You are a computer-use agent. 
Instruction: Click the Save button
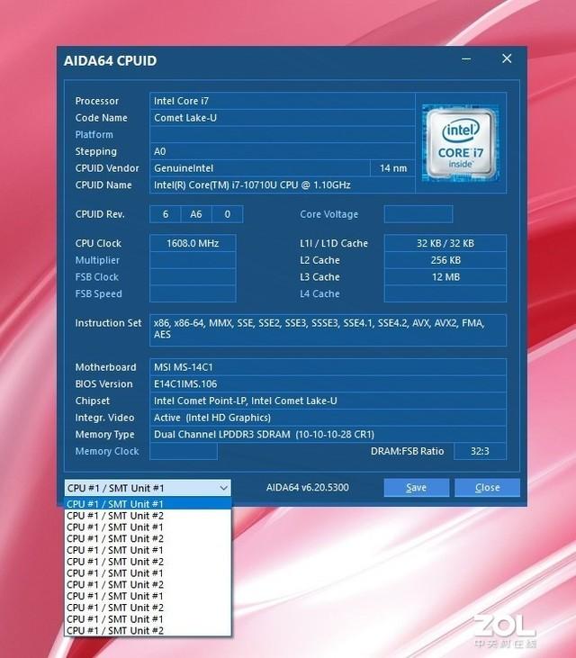(416, 488)
